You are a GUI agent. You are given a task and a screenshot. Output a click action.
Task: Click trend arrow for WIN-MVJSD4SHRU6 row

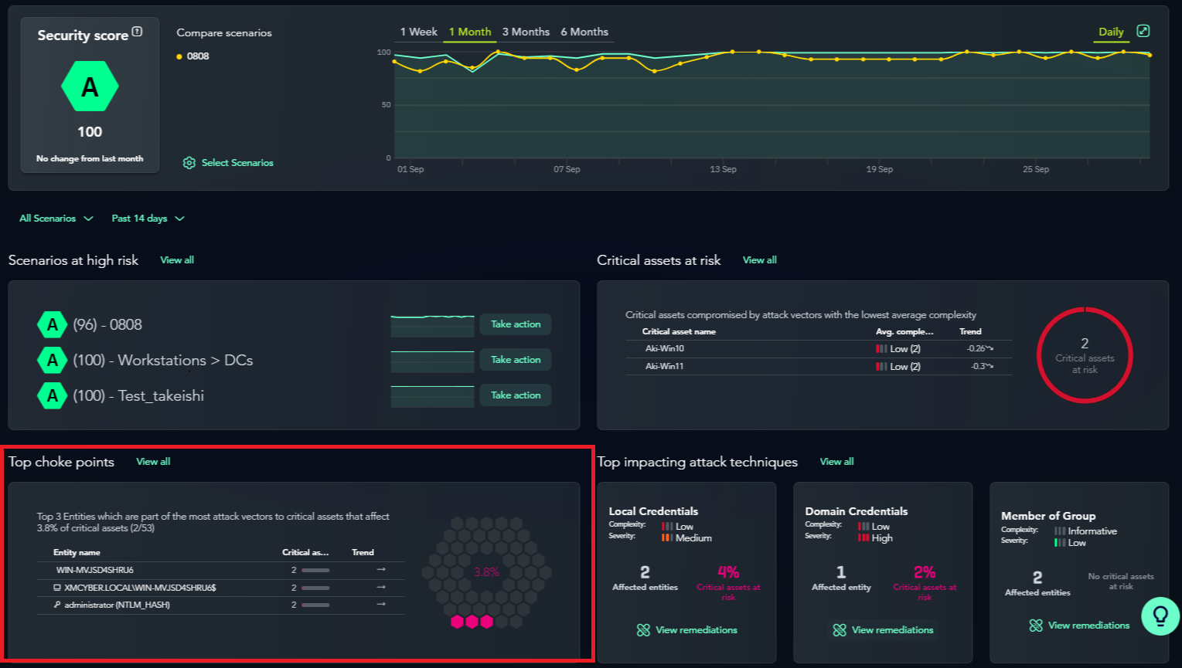pos(381,569)
